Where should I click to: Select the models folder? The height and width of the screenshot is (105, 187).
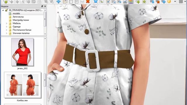tap(16, 14)
